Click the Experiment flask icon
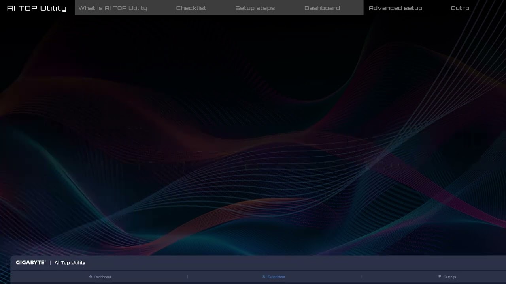 264,277
